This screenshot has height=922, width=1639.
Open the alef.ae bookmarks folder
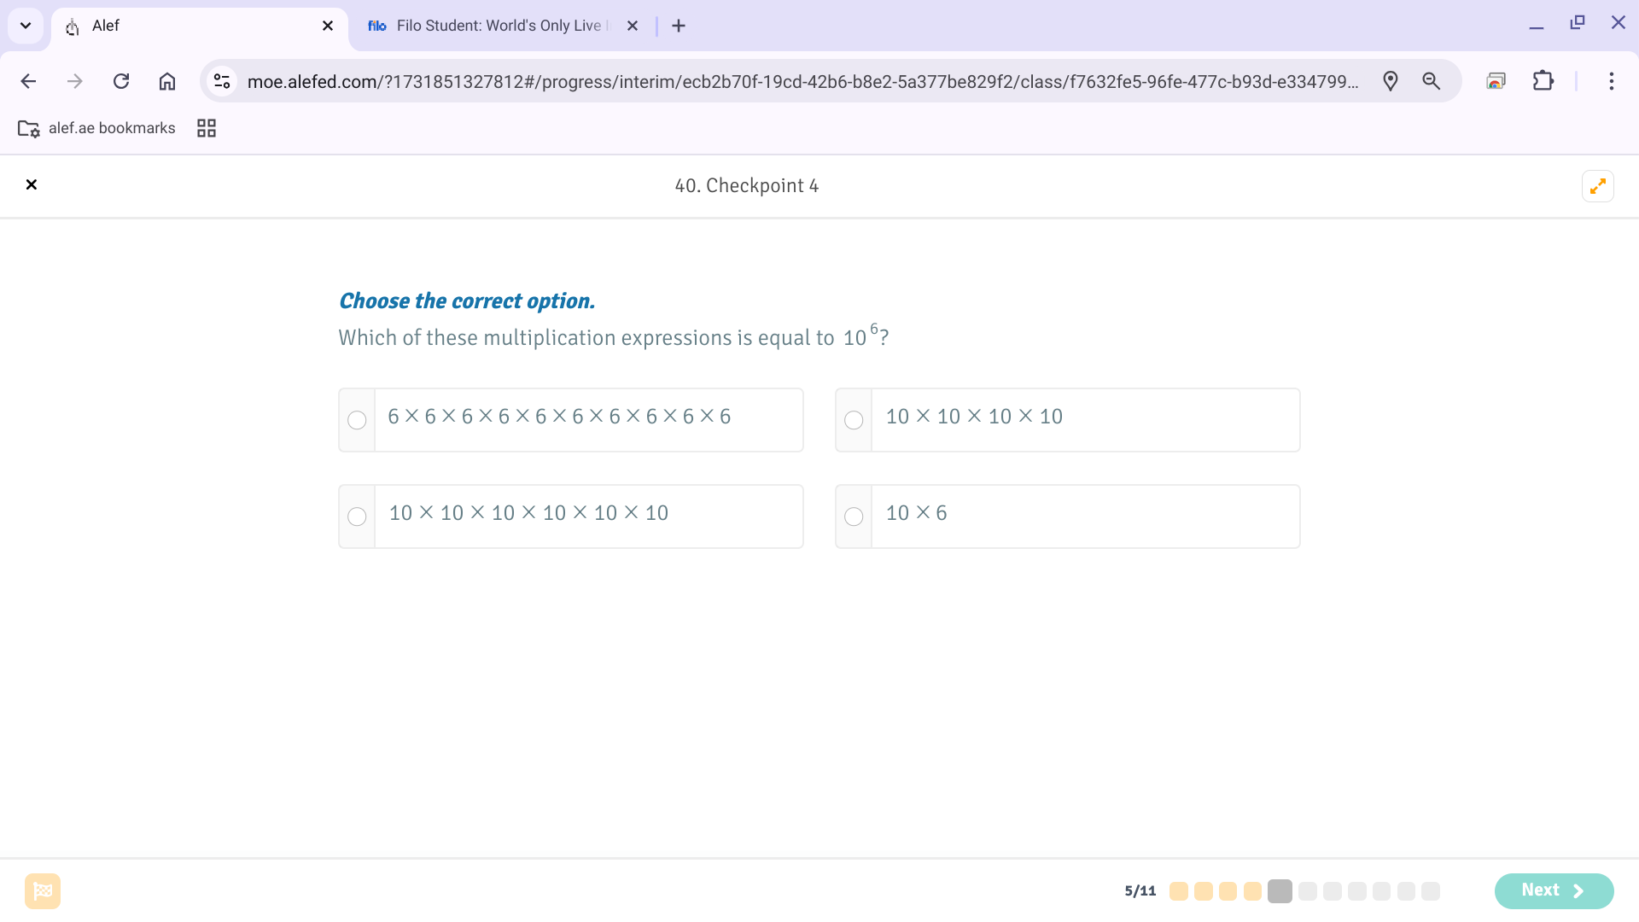(96, 128)
